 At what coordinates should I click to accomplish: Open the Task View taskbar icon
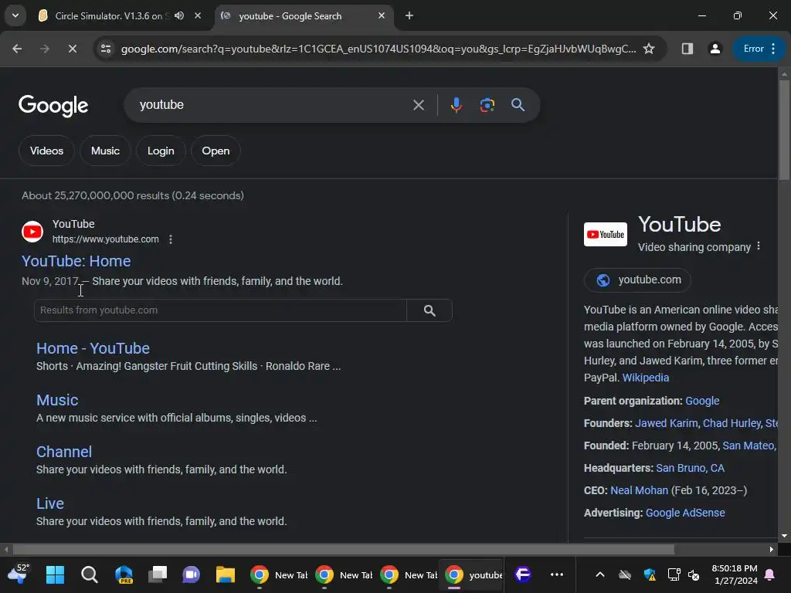point(158,574)
